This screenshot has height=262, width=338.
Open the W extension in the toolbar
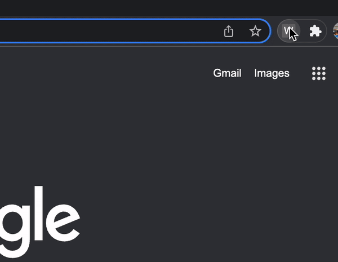(288, 31)
